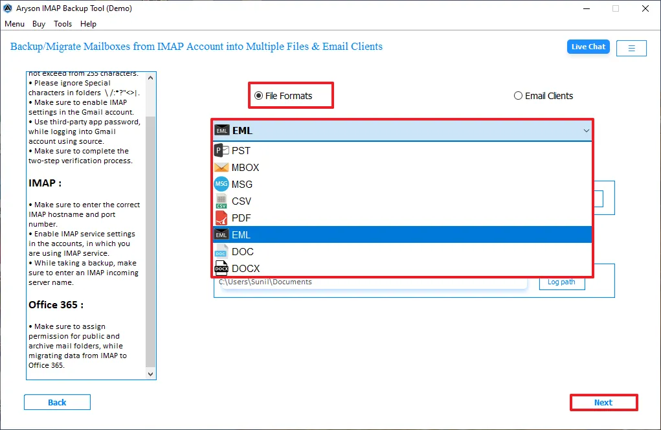The width and height of the screenshot is (661, 430).
Task: Open the hamburger menu button
Action: pos(631,48)
